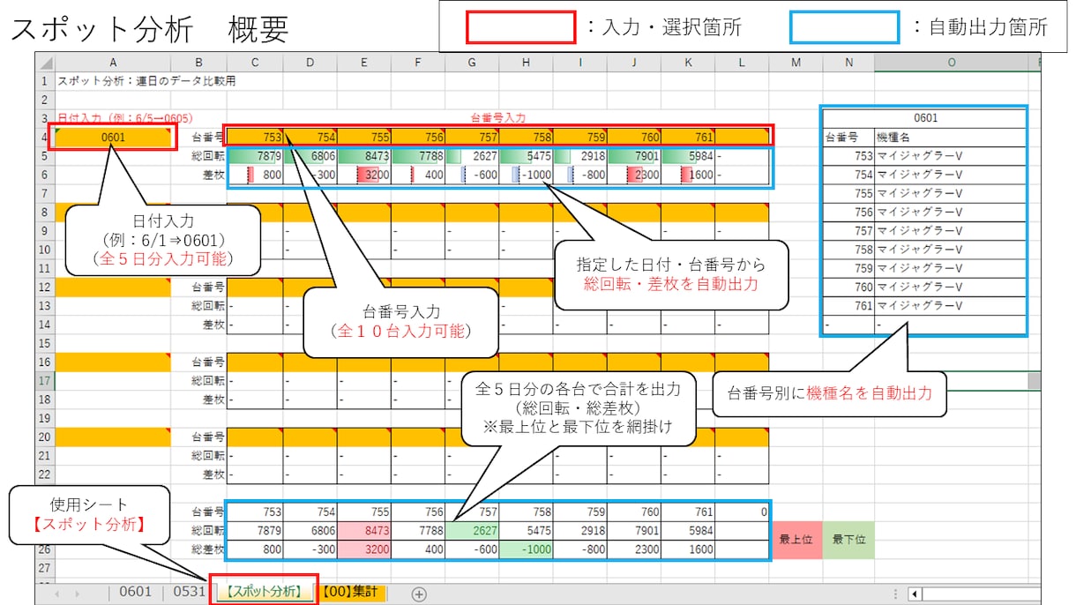Select row 22 header
Viewport: 1076px width, 605px height.
45,474
